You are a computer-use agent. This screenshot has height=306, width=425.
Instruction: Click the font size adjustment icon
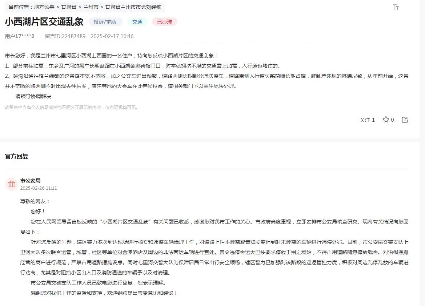[396, 7]
